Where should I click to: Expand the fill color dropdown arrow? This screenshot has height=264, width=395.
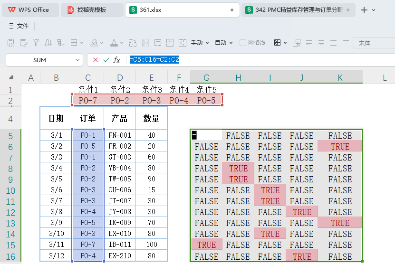tap(102, 43)
